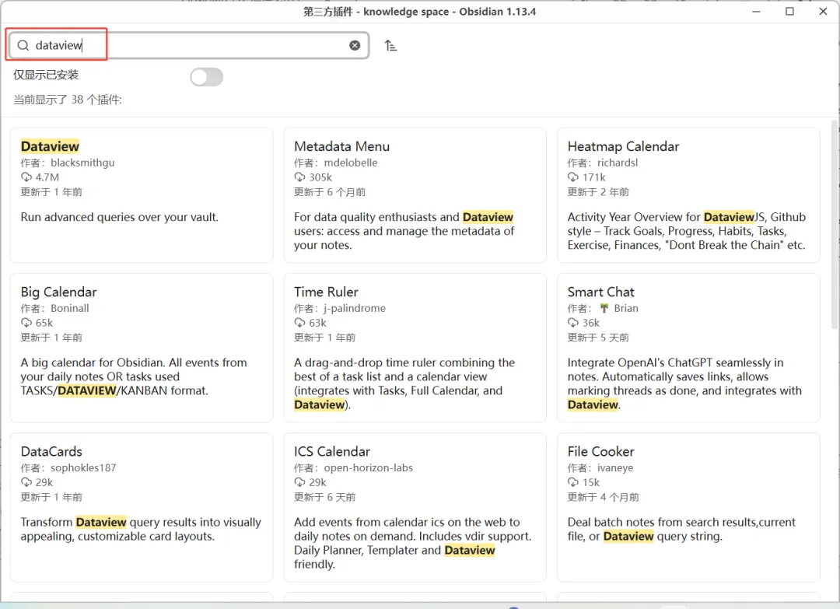Screen dimensions: 840x609
Task: Click the Big Calendar 65k download icon
Action: tap(26, 323)
